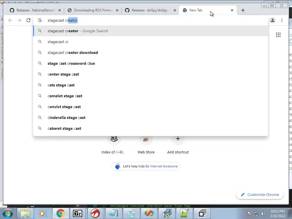Click the Customize Chrome button
Screen dimensions: 292x219
260,194
